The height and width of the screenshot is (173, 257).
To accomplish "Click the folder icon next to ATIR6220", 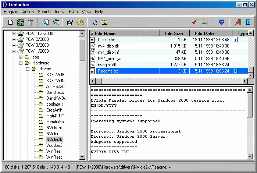I will (x=41, y=86).
